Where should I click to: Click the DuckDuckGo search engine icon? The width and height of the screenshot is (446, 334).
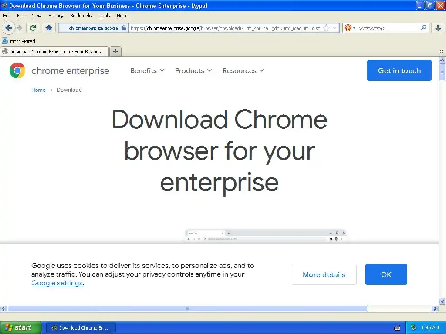[x=348, y=28]
